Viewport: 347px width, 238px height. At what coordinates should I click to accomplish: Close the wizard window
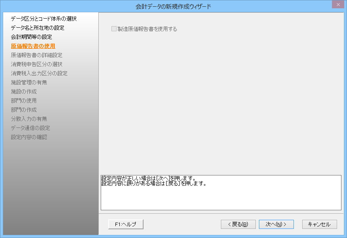[338, 4]
